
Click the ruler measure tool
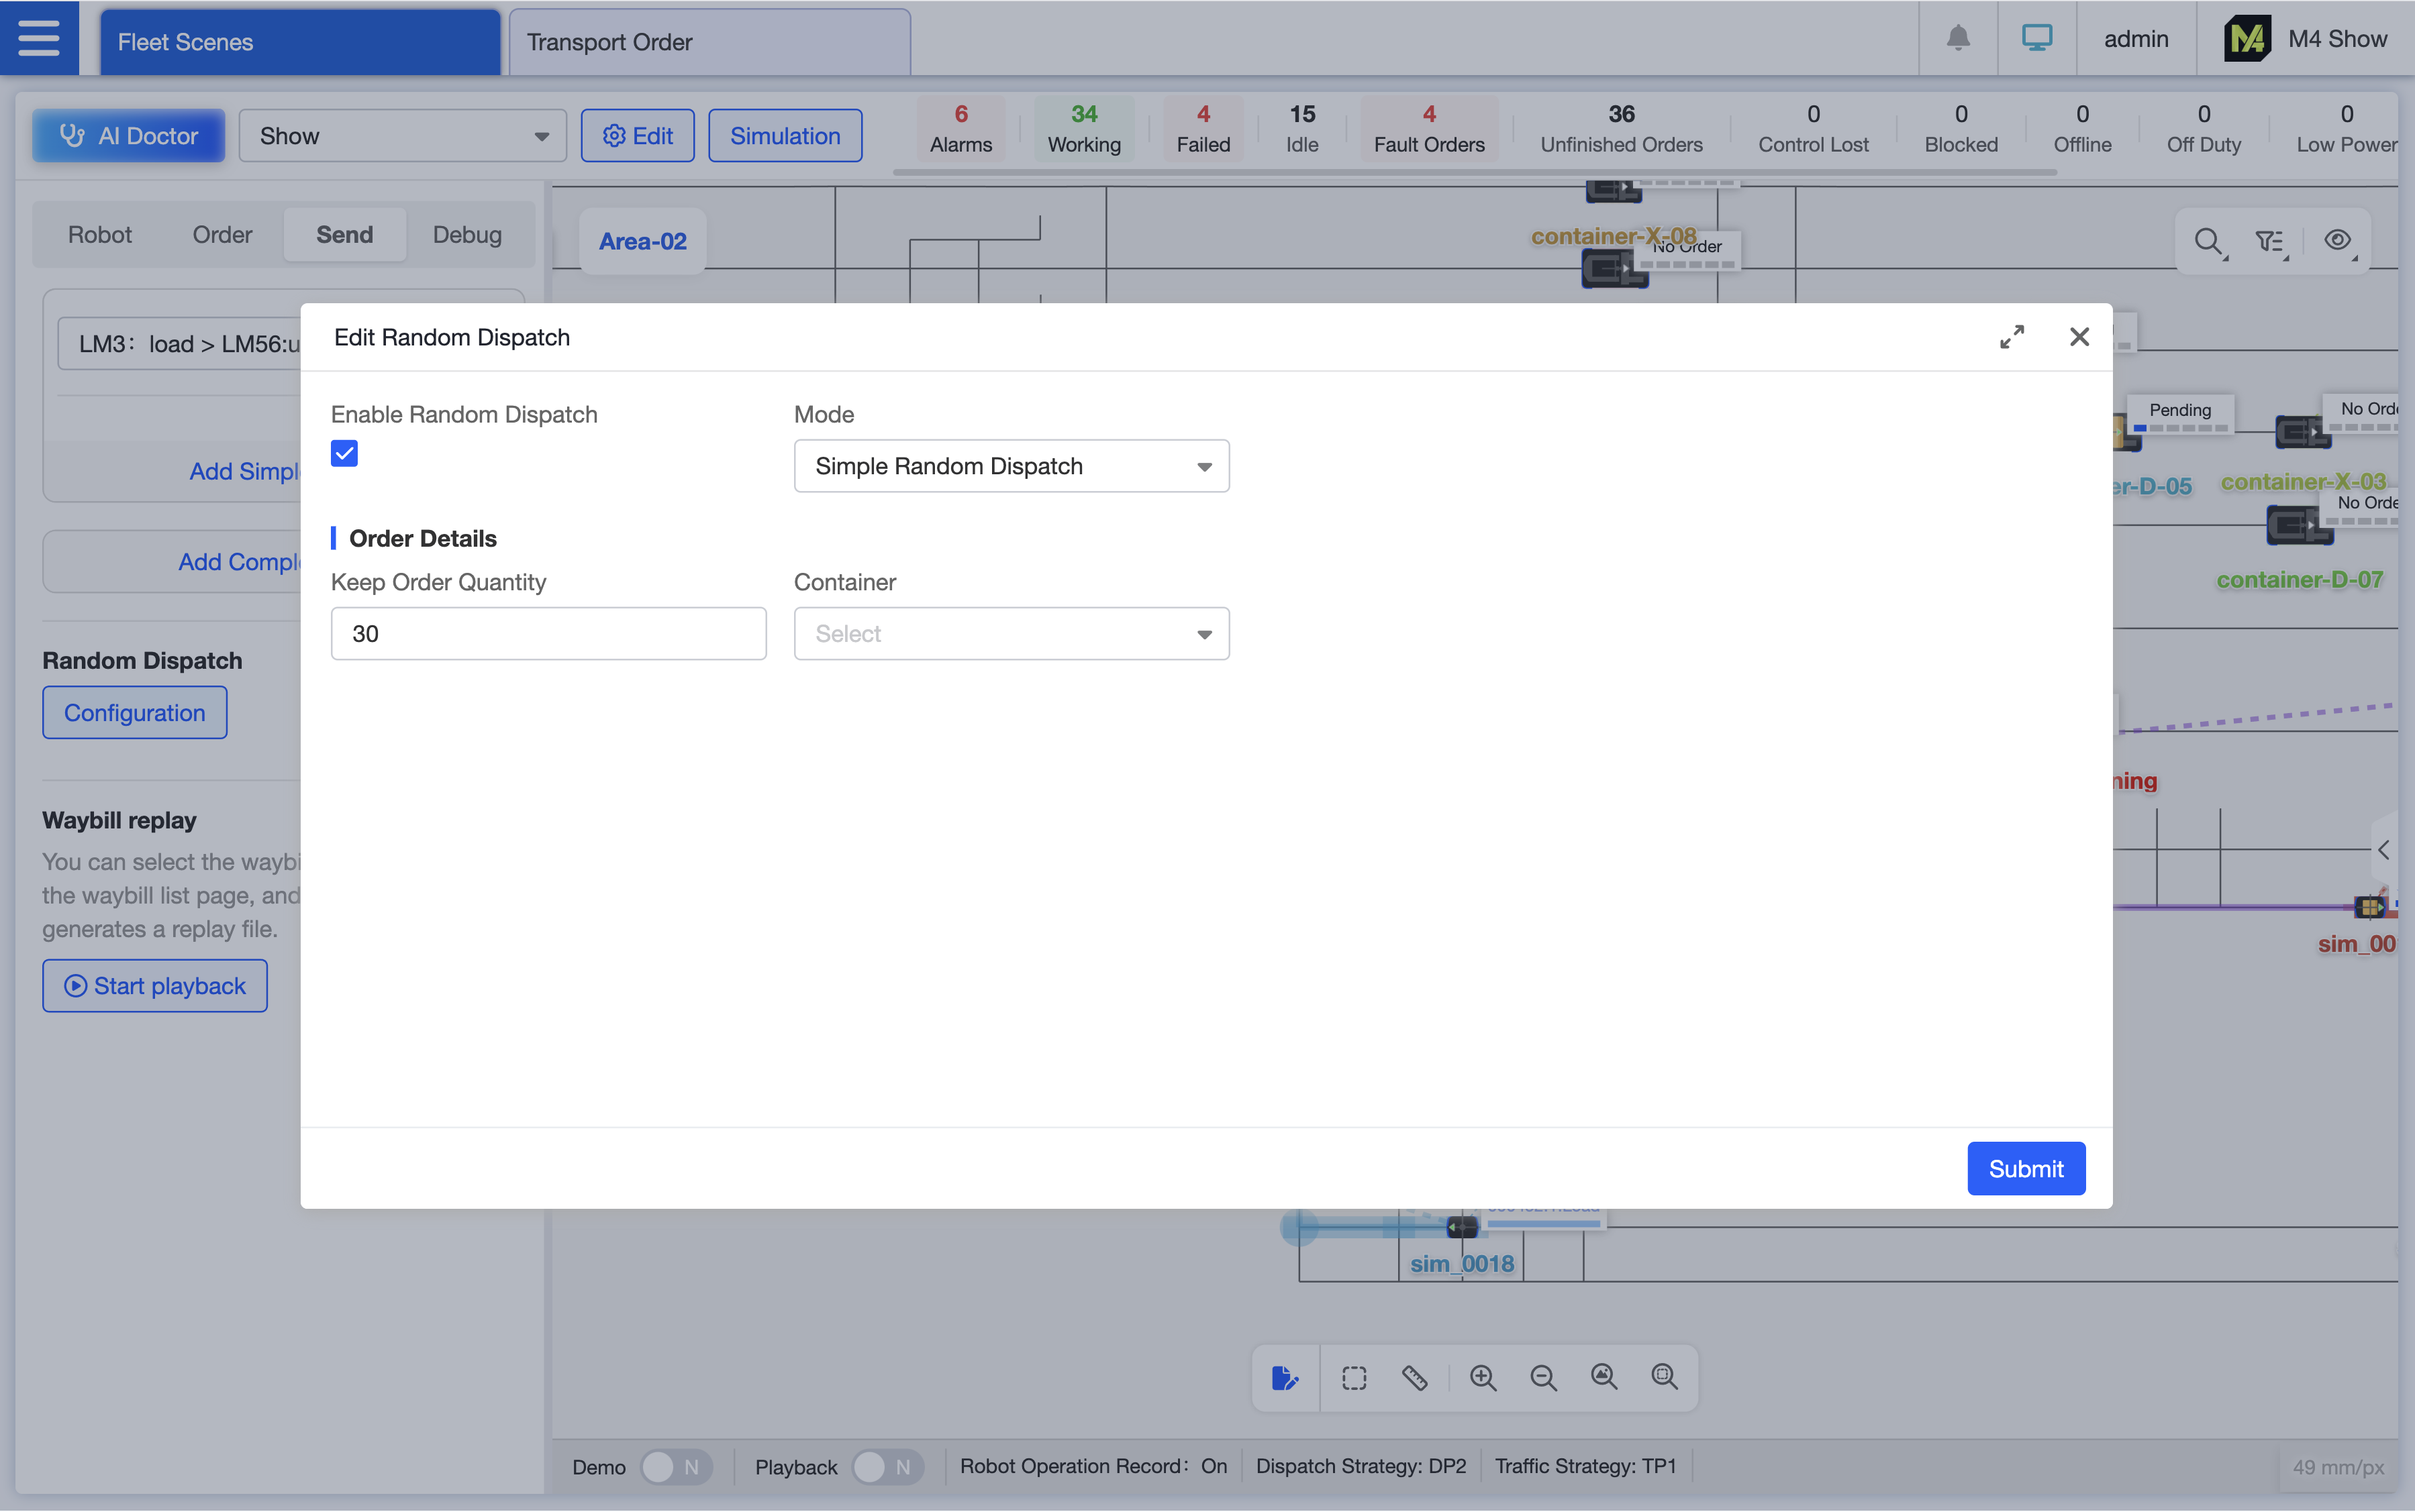(x=1415, y=1378)
